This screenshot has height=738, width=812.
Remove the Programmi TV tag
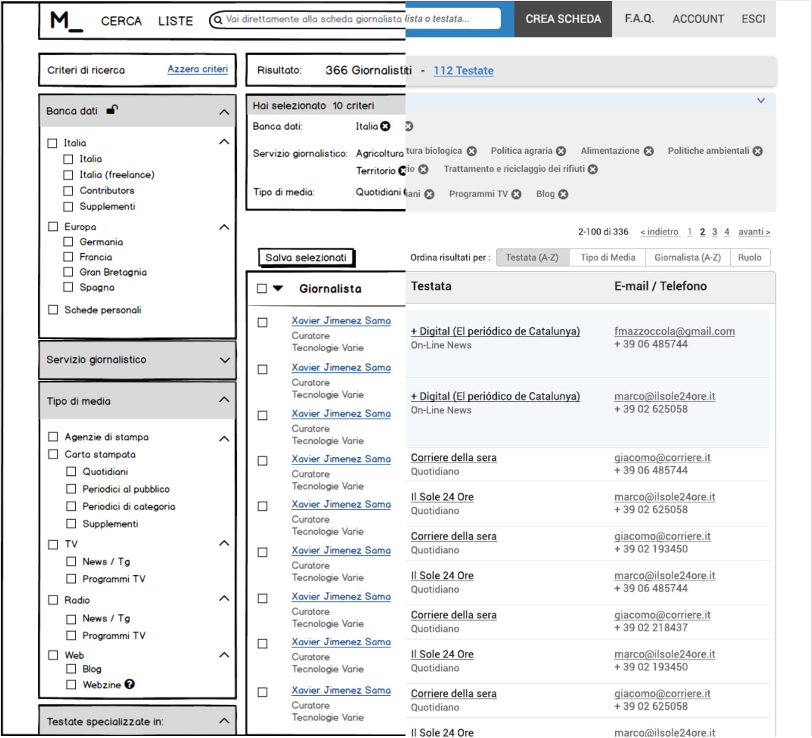[x=516, y=194]
